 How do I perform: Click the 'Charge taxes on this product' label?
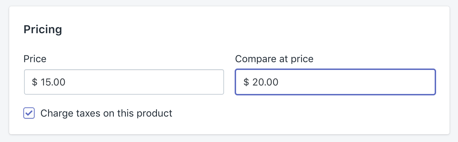point(106,113)
